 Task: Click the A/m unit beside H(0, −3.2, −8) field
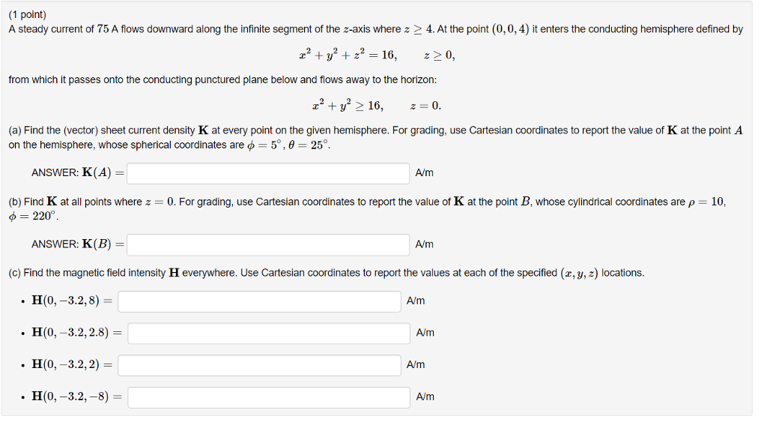click(425, 397)
